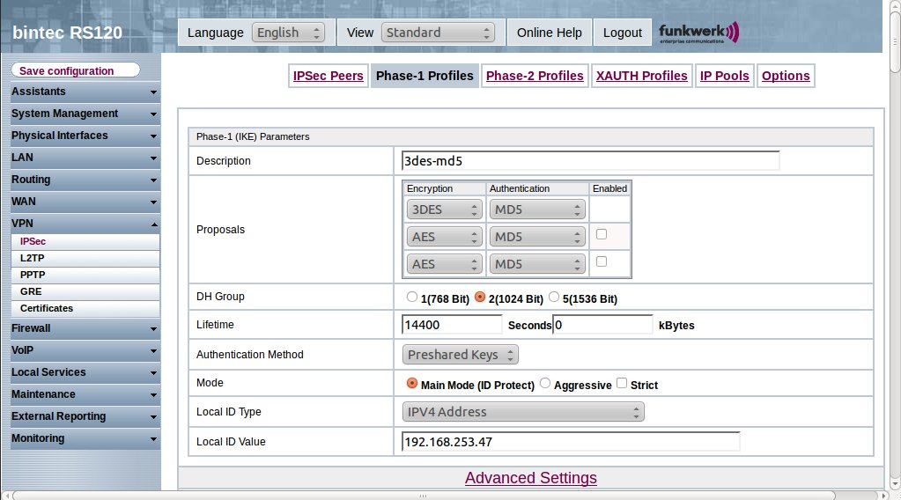Open the XAUTH Profiles tab

pyautogui.click(x=641, y=76)
